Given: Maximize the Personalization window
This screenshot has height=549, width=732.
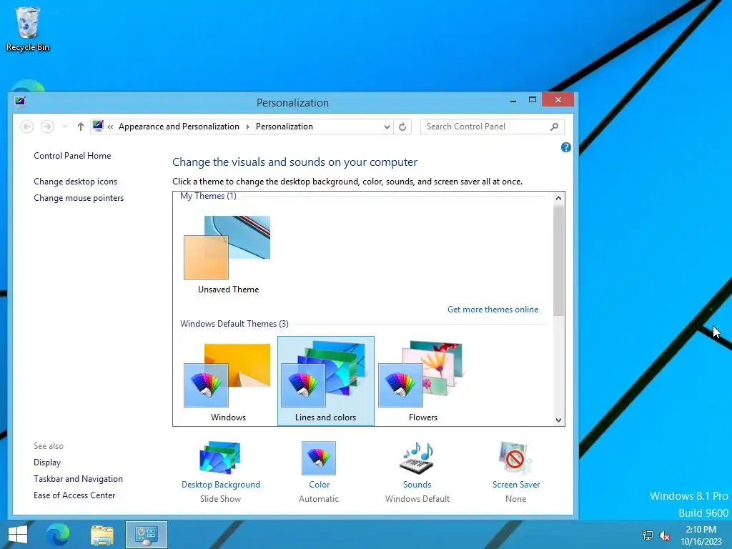Looking at the screenshot, I should coord(532,100).
